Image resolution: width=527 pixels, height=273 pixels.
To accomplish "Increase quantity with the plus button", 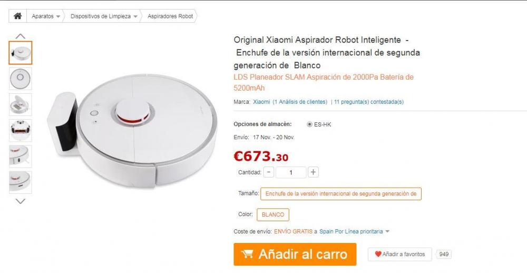I will 313,172.
